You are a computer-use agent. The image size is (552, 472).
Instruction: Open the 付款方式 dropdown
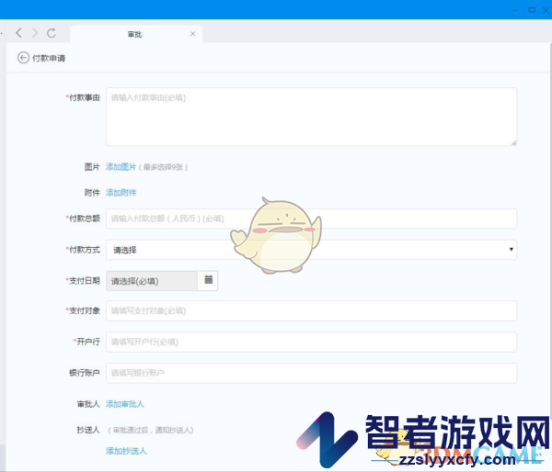[x=311, y=250]
